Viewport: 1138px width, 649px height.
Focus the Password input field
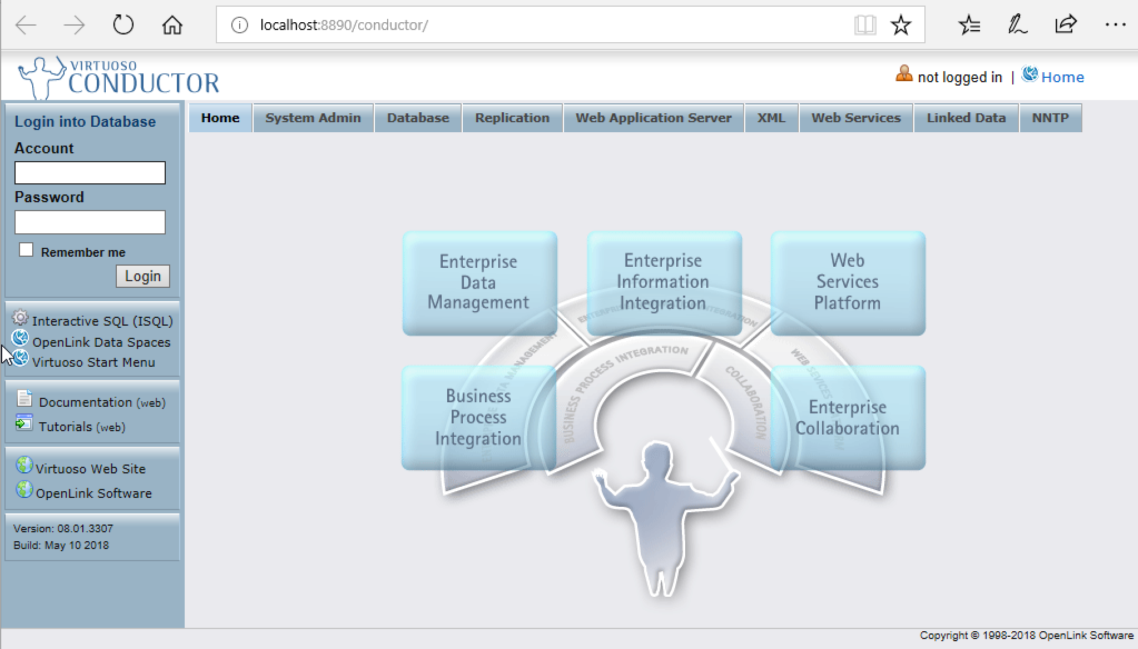coord(90,222)
